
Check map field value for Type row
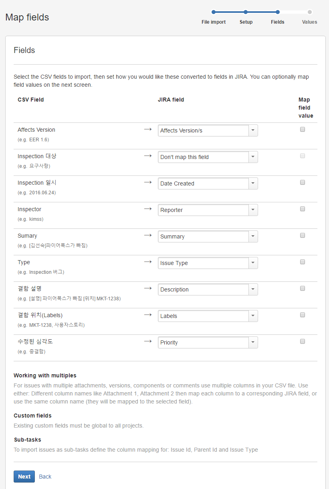click(x=303, y=262)
